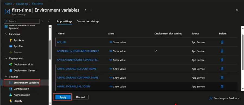The image size is (244, 105).
Task: Show value for AZURE_STORAGE_CONTAINER_NAME
Action: click(117, 78)
